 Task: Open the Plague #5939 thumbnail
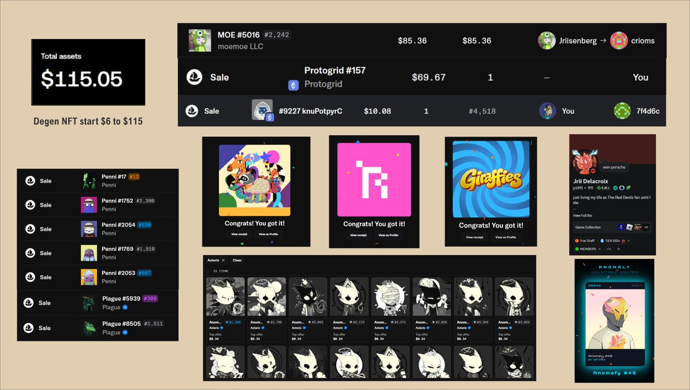(x=89, y=303)
